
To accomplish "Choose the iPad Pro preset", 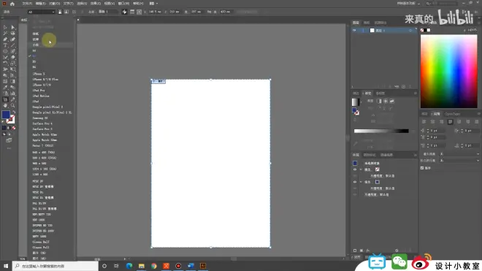I will (x=39, y=91).
